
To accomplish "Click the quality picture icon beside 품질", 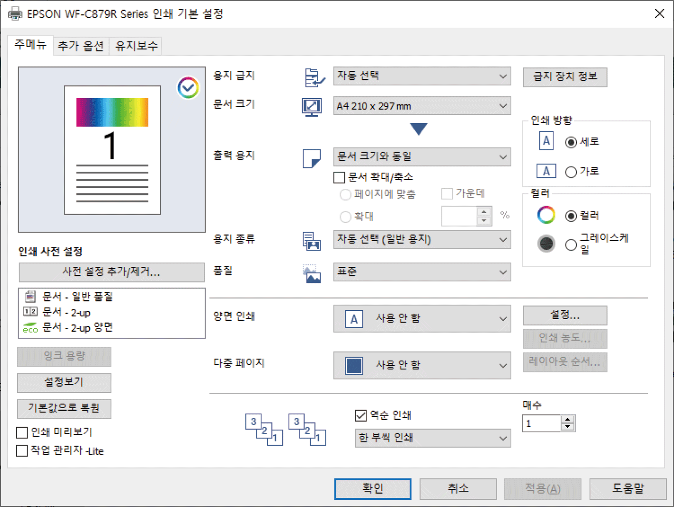I will pyautogui.click(x=312, y=273).
